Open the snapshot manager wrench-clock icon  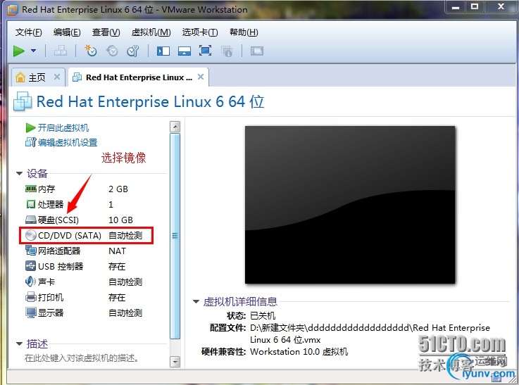point(132,51)
